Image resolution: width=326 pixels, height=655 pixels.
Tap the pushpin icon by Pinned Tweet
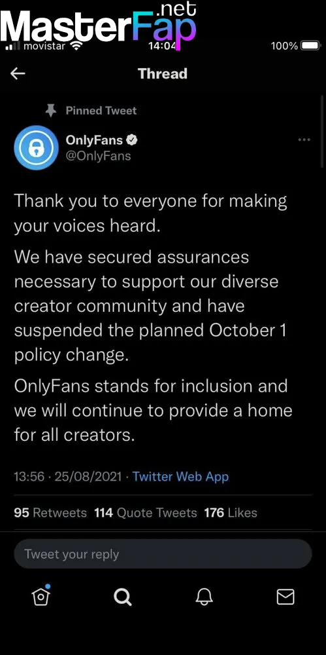pyautogui.click(x=51, y=111)
